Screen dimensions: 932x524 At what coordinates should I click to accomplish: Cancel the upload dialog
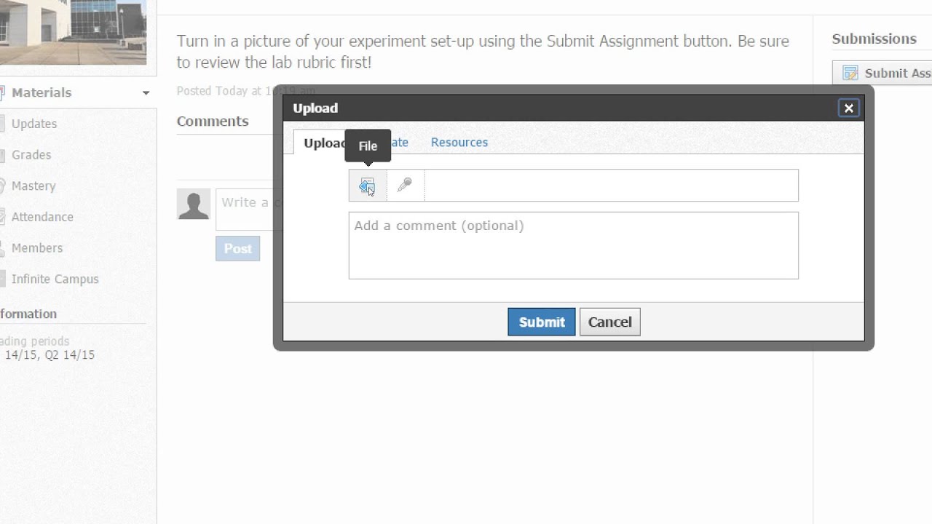(609, 322)
